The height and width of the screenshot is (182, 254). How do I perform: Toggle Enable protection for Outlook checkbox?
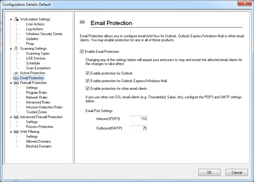88,73
